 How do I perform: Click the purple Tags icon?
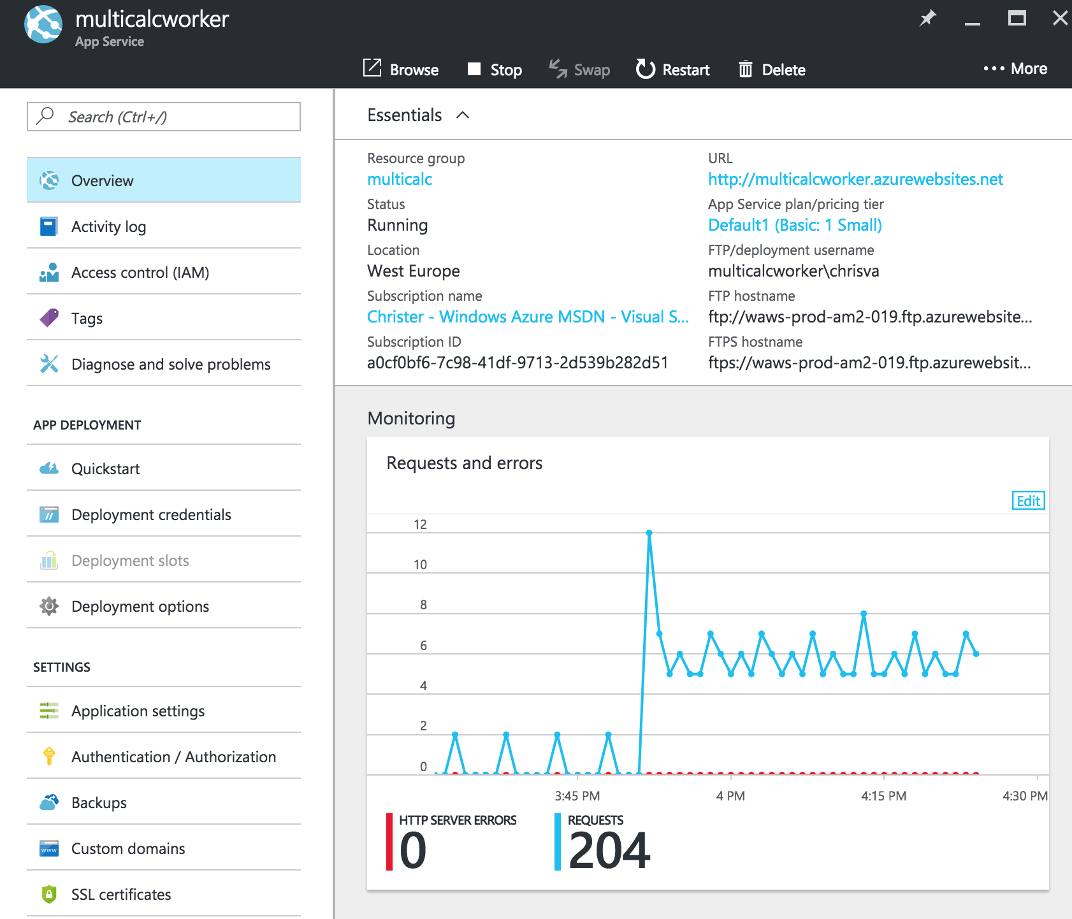(x=49, y=317)
